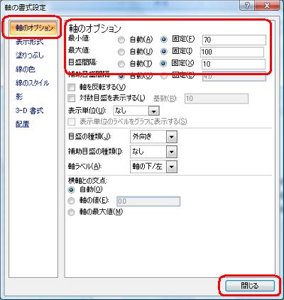Close the dialog with the X button
This screenshot has height=300, width=284.
267,6
